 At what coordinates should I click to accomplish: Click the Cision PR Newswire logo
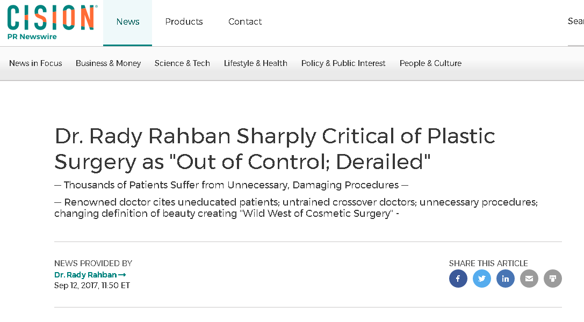click(x=52, y=23)
